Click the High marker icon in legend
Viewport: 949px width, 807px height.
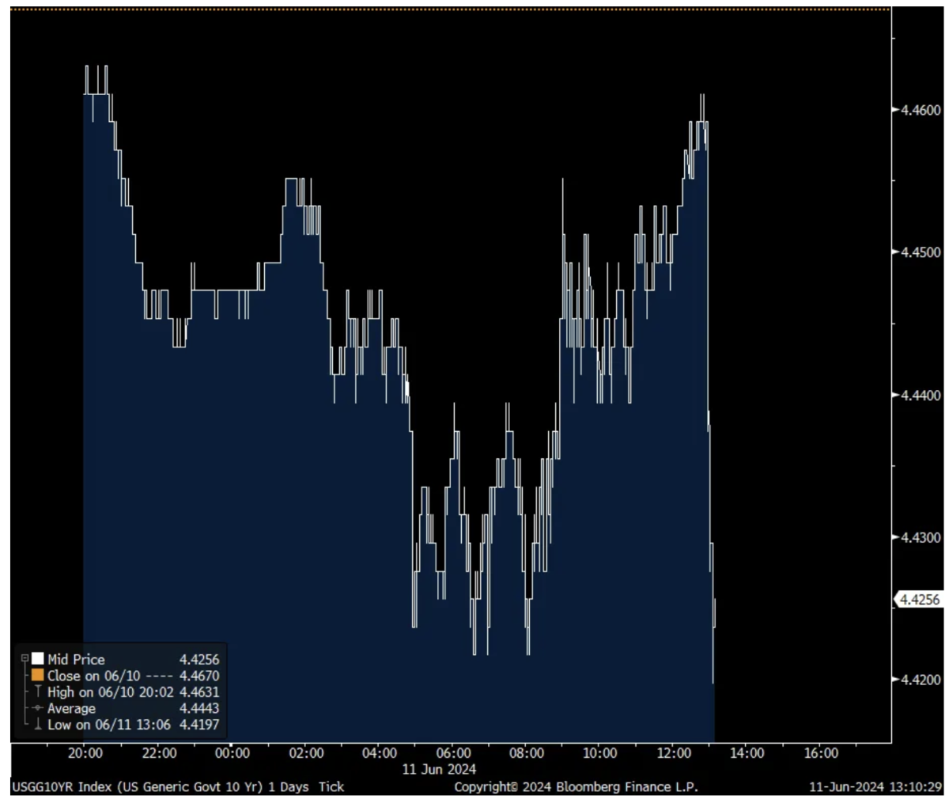(x=37, y=691)
